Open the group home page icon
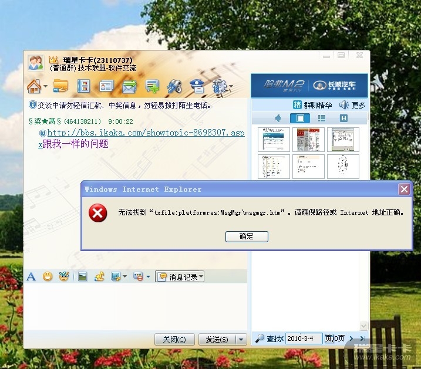This screenshot has width=421, height=369. 34,86
